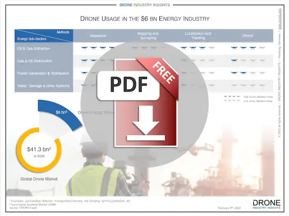
Task: Click the yellow $41.3 bn ring chart
Action: (39, 150)
